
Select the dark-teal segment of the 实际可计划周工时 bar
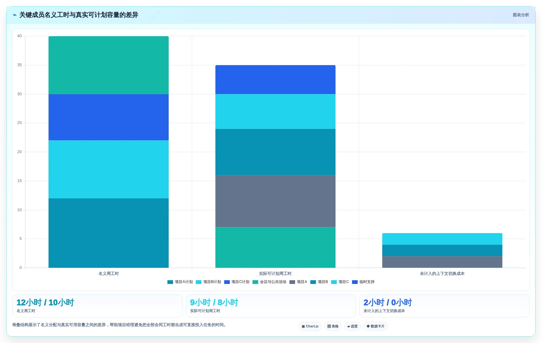[275, 152]
